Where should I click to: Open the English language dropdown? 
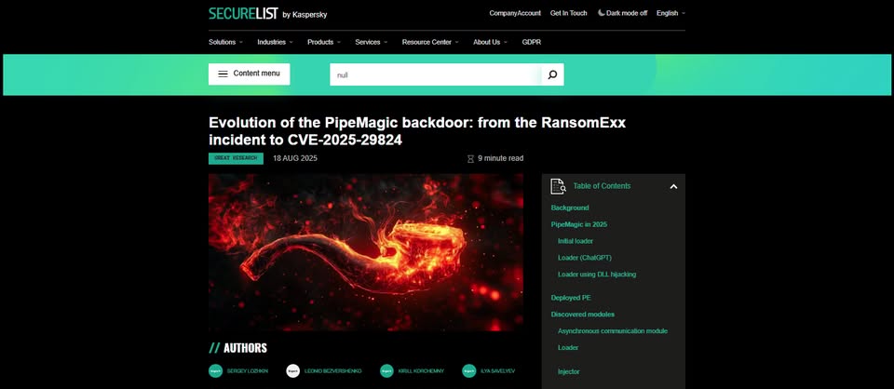670,13
